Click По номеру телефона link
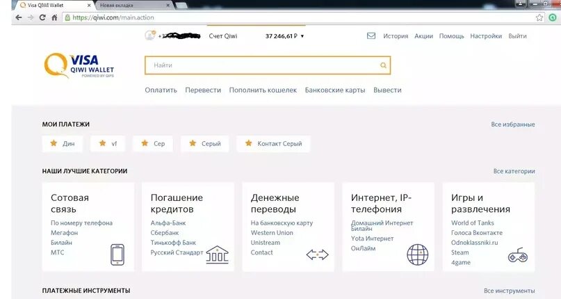The image size is (561, 299). 81,223
